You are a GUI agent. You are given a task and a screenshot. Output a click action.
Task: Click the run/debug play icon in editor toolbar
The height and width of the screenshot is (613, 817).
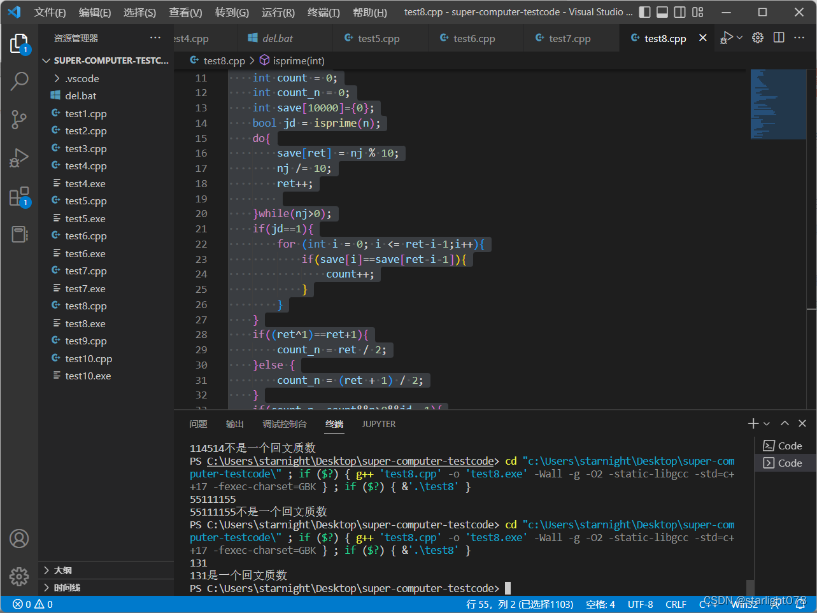[727, 38]
